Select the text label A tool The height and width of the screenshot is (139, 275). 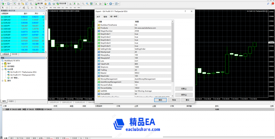(32, 8)
